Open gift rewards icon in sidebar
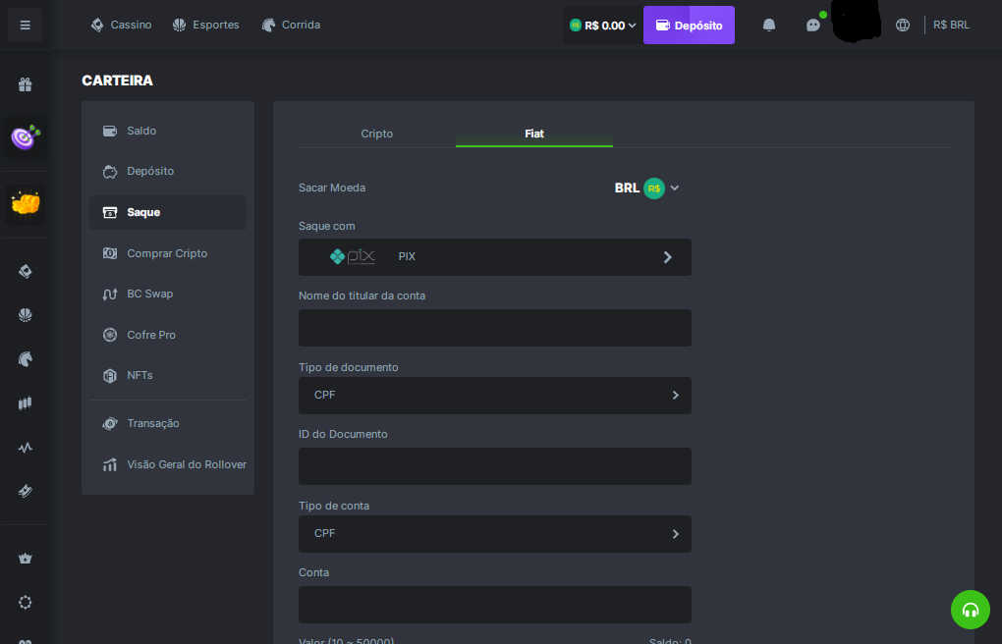Image resolution: width=1002 pixels, height=644 pixels. coord(25,84)
